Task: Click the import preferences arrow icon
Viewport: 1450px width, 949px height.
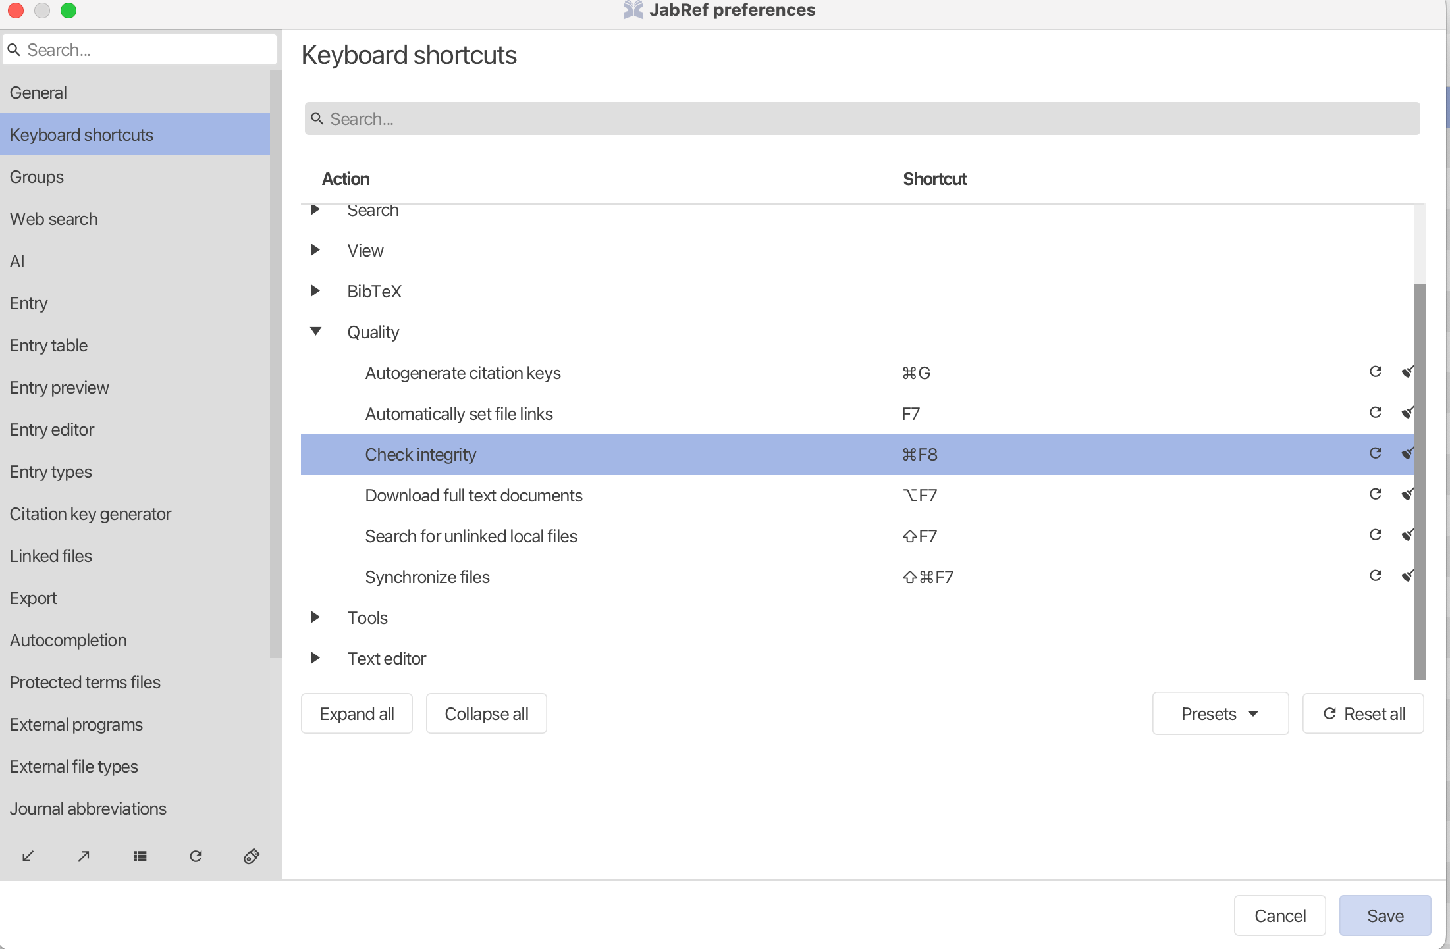Action: tap(28, 856)
